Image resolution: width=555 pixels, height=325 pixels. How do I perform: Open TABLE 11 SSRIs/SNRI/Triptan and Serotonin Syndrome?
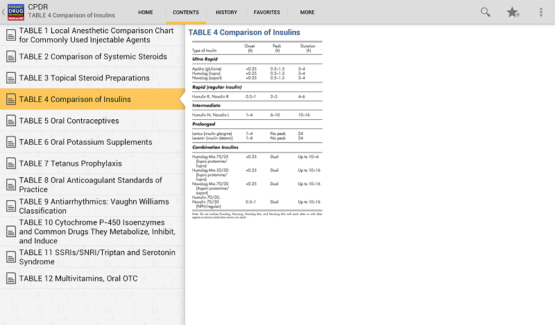[92, 257]
